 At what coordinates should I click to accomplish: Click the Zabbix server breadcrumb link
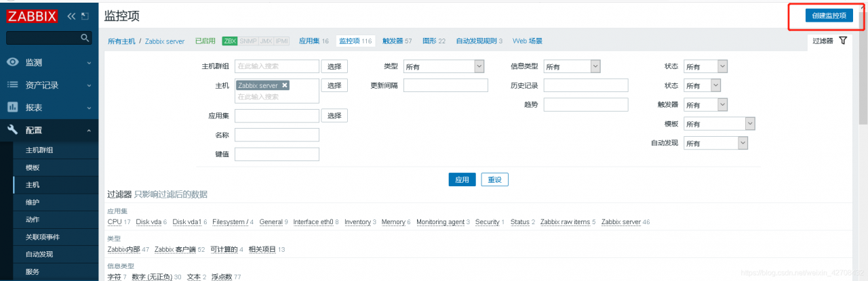(165, 41)
